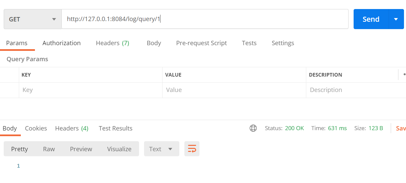Click the query param Key field
The image size is (406, 183).
[91, 90]
